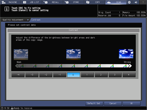Click the STORE disk icon

pyautogui.click(x=67, y=2)
